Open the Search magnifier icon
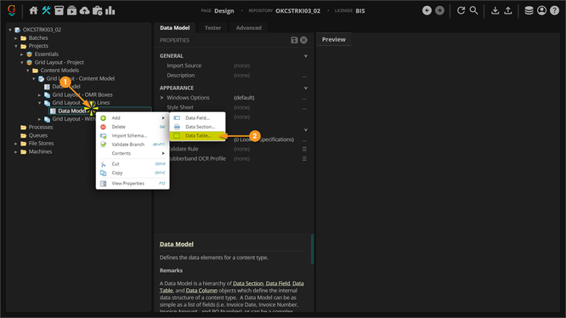Viewport: 566px width, 318px height. click(x=474, y=11)
